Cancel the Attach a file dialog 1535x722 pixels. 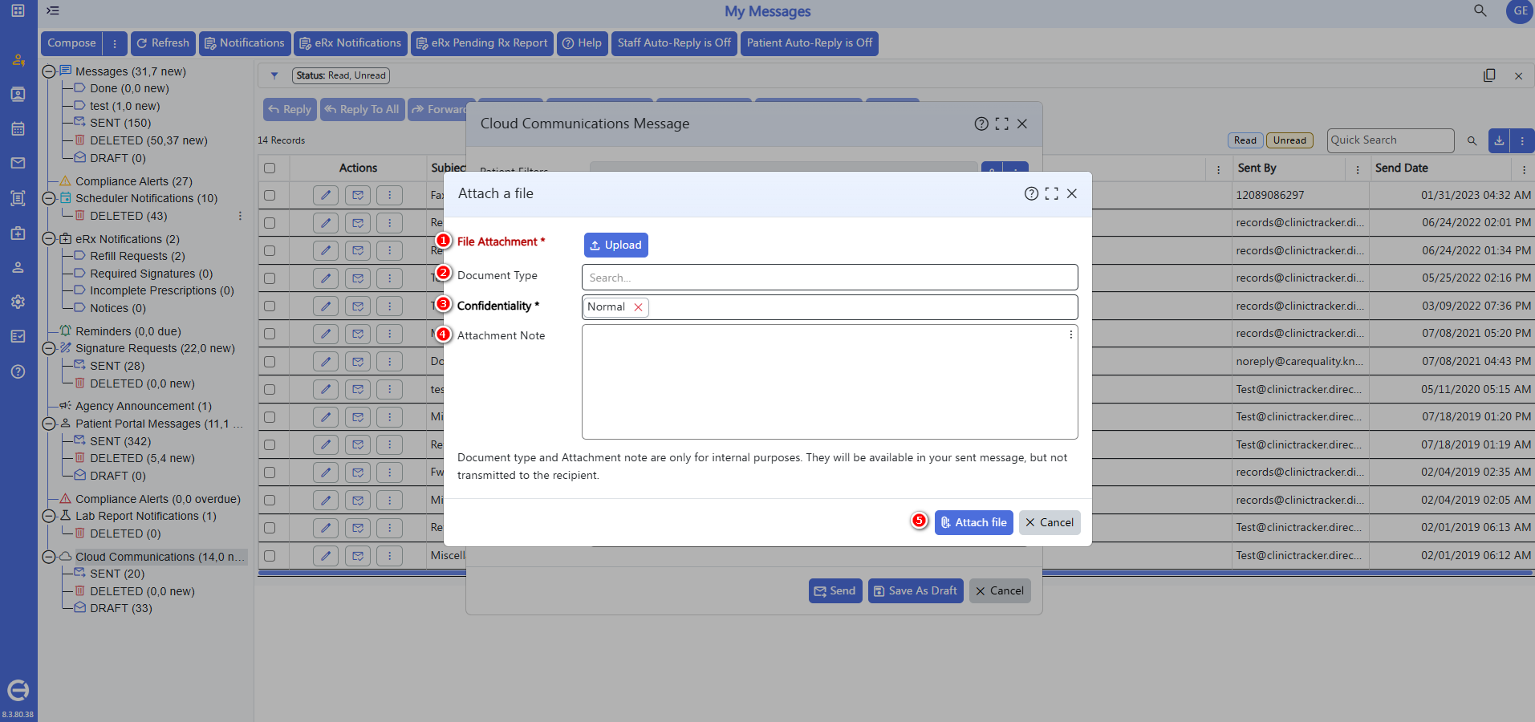tap(1050, 522)
